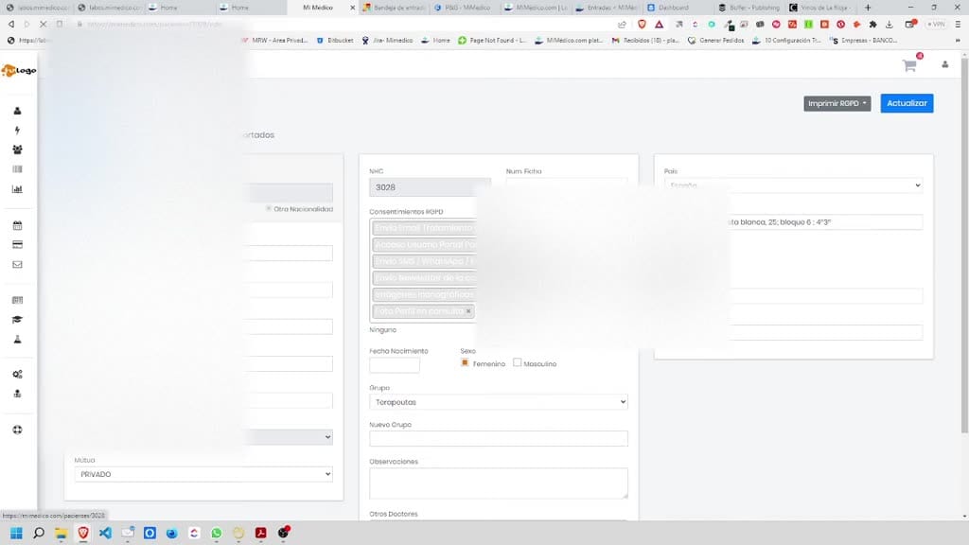The image size is (969, 545).
Task: Click the VPN button in toolbar
Action: [x=936, y=24]
